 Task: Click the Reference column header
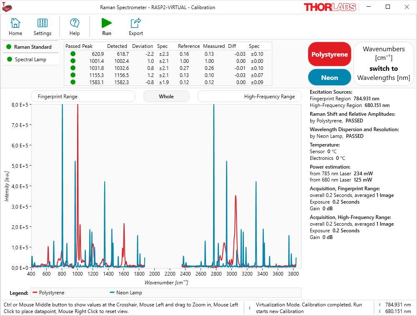tap(189, 46)
